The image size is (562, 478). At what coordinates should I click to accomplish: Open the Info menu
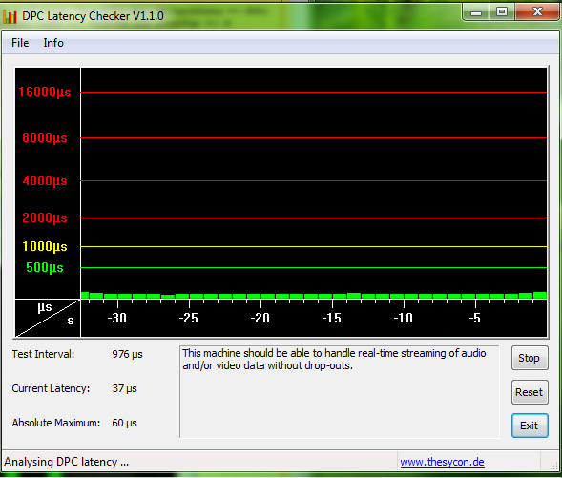click(x=53, y=43)
